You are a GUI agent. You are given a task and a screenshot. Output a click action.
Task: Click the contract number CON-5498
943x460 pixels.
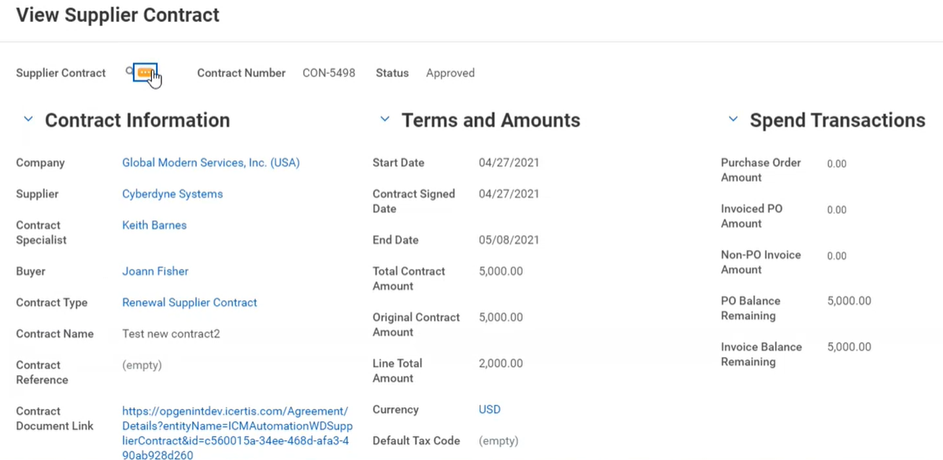click(x=328, y=73)
